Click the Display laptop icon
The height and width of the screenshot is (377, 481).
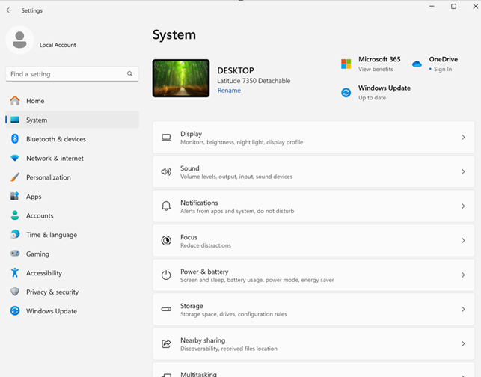pos(166,138)
